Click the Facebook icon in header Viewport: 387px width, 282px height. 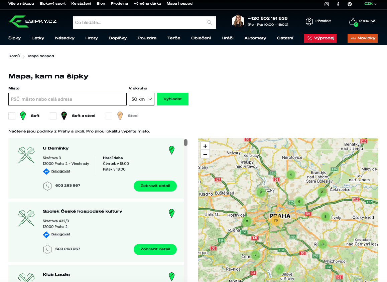pos(338,4)
